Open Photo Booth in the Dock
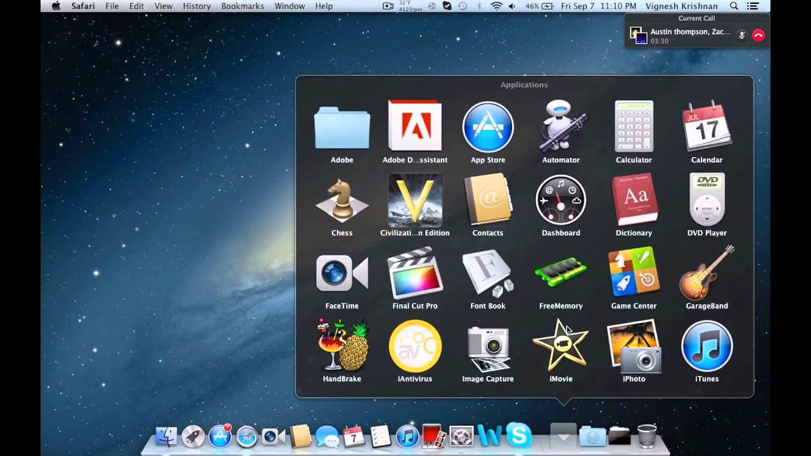The image size is (811, 456). [434, 436]
